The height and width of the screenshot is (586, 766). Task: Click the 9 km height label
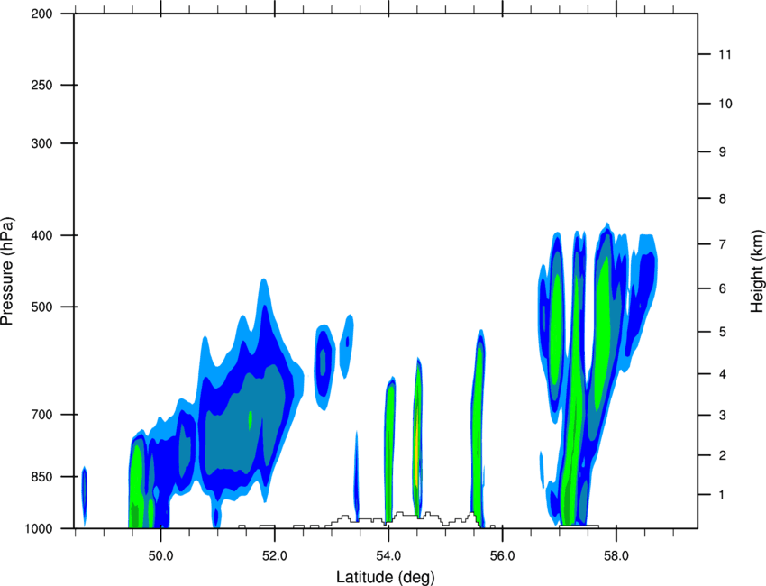pyautogui.click(x=723, y=152)
